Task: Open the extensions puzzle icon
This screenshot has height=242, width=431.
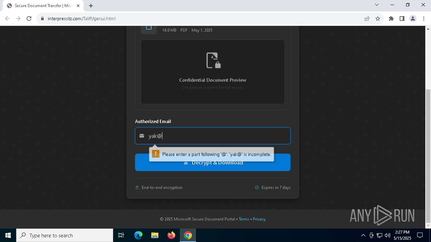Action: pos(391,18)
